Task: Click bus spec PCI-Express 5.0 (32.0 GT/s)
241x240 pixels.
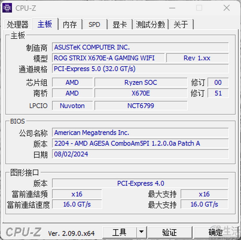Action: click(x=140, y=69)
